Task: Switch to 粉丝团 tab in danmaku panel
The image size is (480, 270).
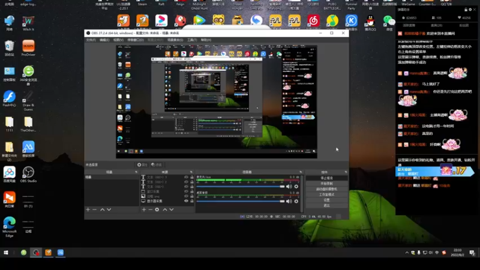Action: tap(464, 25)
